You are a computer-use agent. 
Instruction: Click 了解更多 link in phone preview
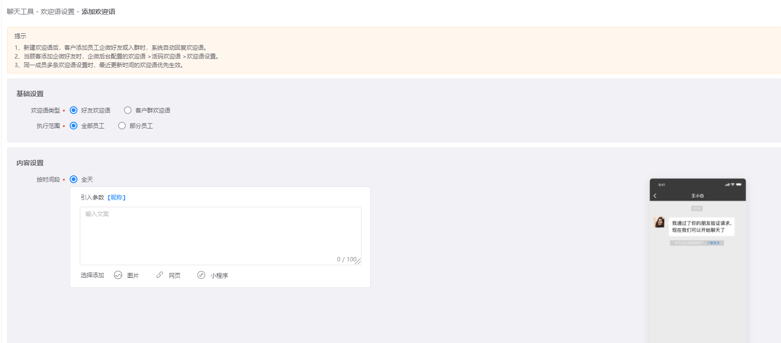click(713, 243)
